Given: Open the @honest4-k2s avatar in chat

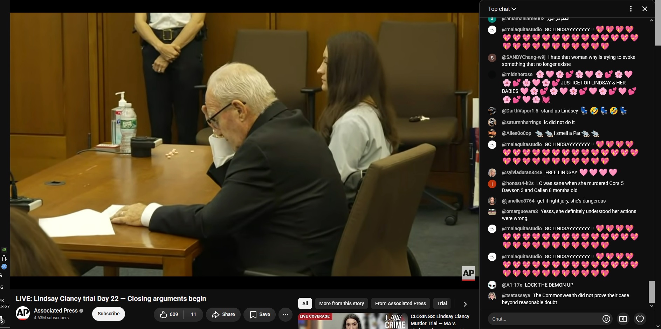Looking at the screenshot, I should (492, 184).
